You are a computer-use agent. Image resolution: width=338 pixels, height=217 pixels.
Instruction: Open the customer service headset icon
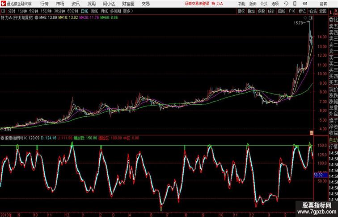(286, 4)
